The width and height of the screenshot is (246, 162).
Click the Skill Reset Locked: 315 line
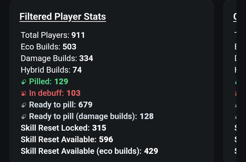coord(64,128)
